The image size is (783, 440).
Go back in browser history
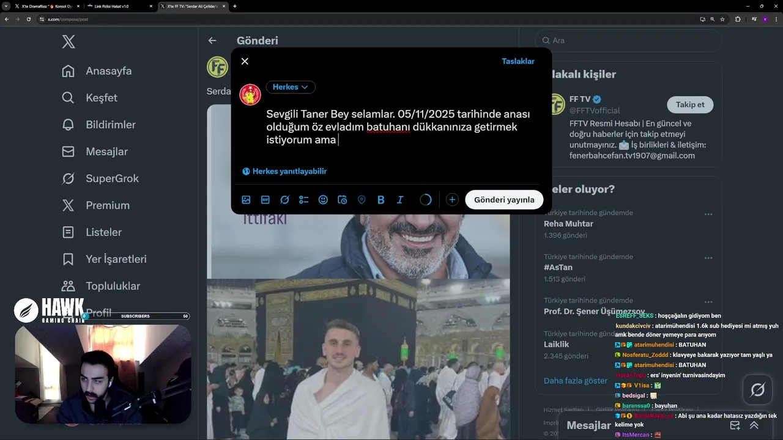click(x=6, y=19)
